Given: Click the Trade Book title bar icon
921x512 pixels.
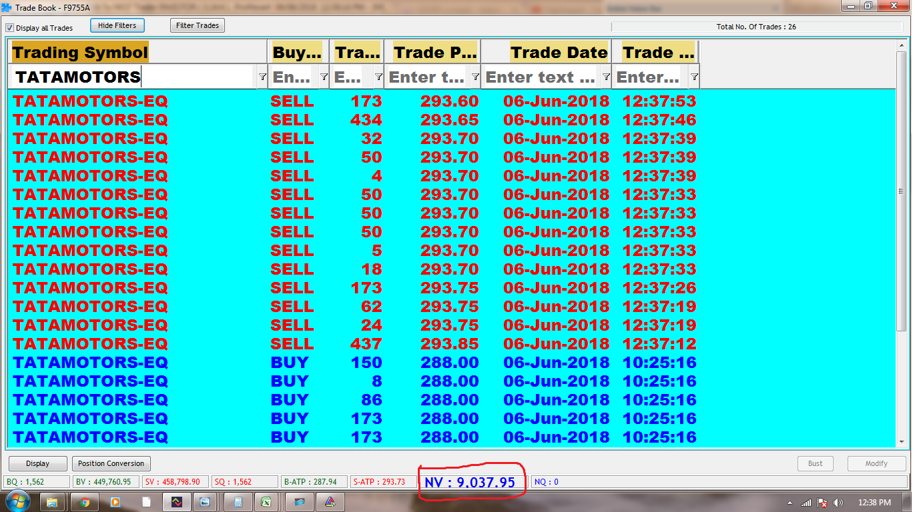Looking at the screenshot, I should tap(7, 7).
